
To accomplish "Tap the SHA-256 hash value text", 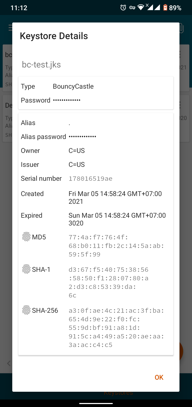I will [x=116, y=328].
